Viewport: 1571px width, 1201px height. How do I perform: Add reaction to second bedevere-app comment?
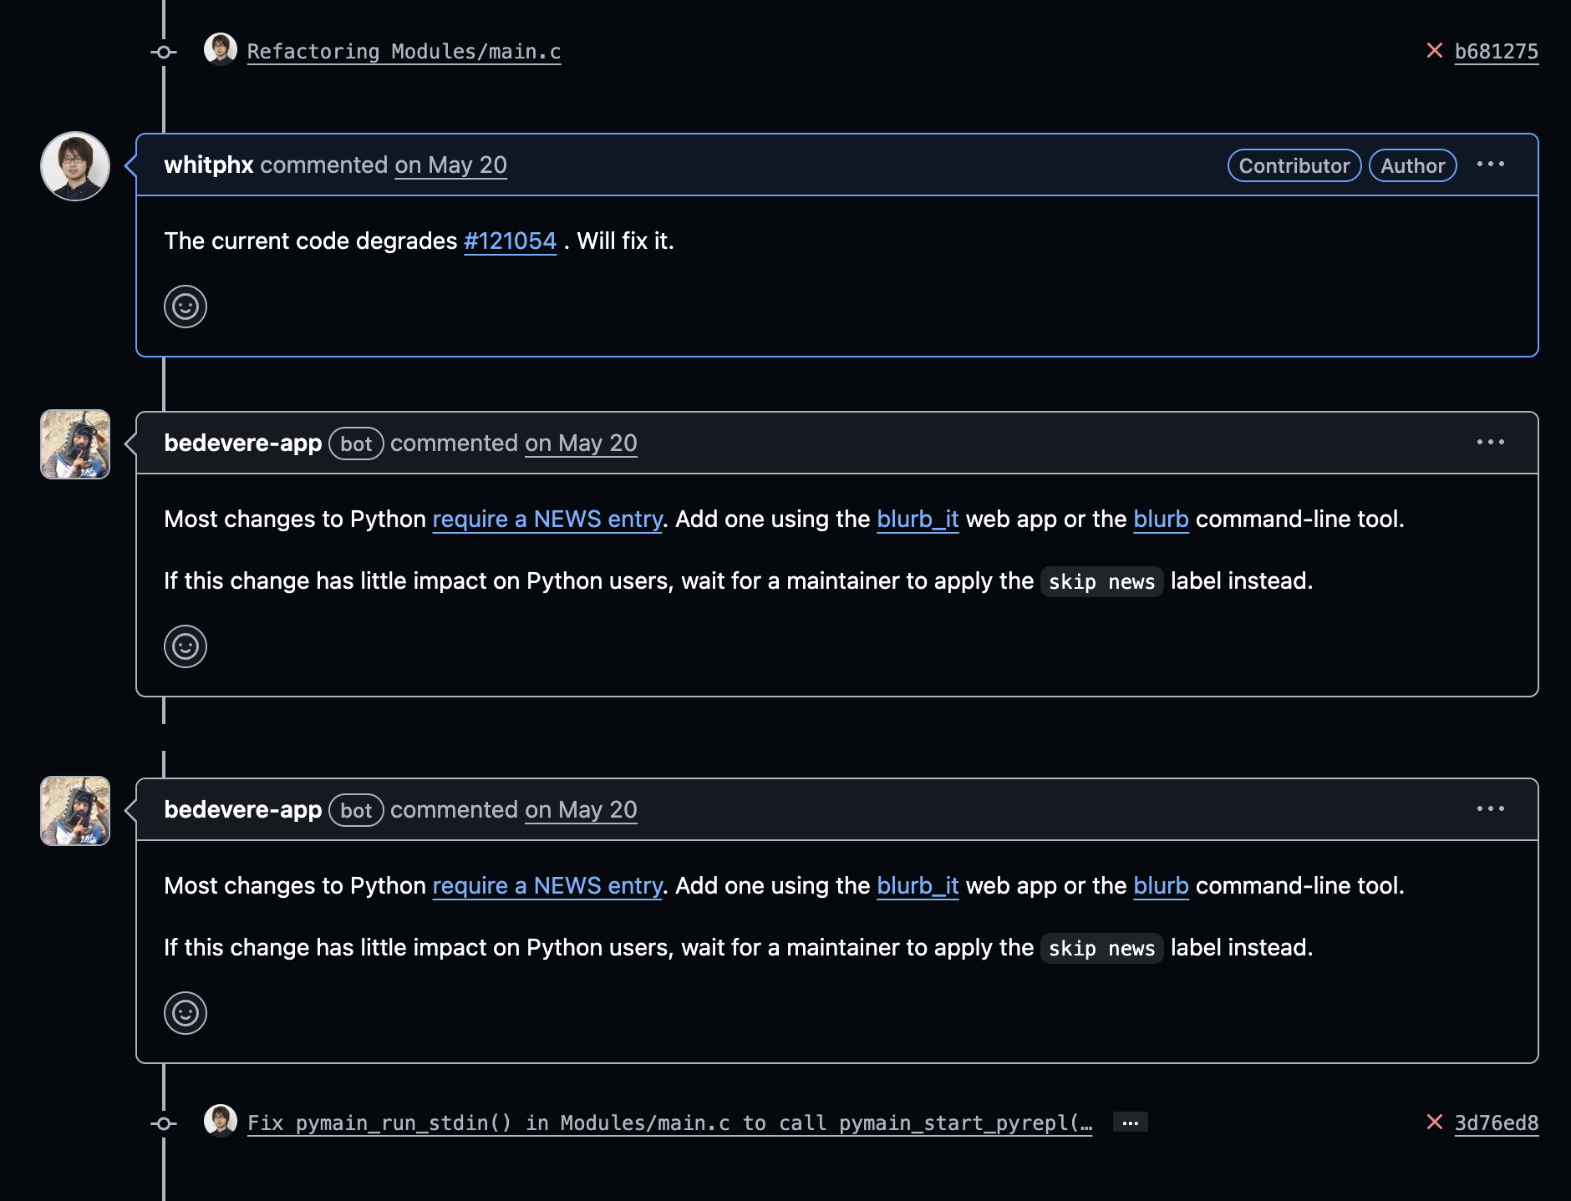186,1013
